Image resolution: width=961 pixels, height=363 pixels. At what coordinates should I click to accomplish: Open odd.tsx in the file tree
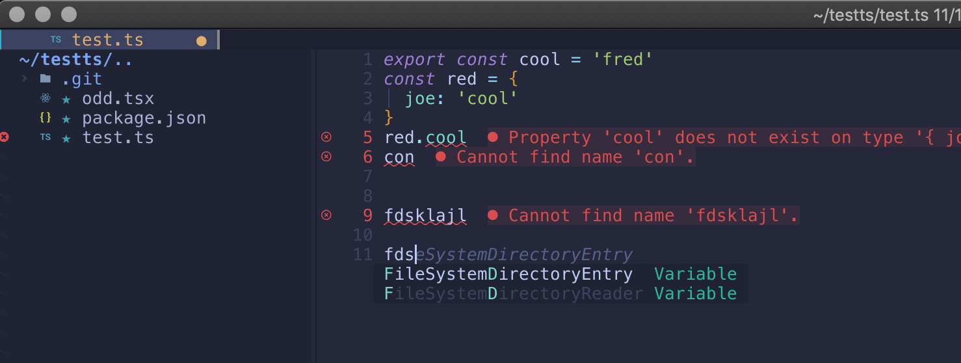coord(118,99)
